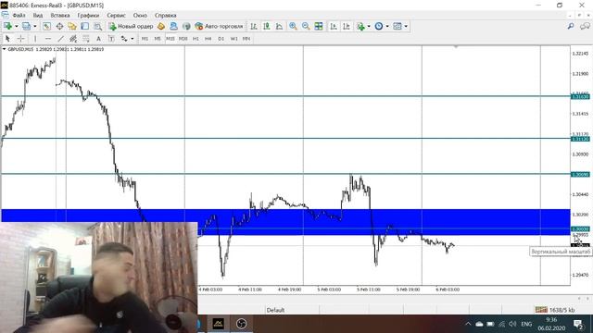The height and width of the screenshot is (333, 593).
Task: Open the Profiles toolbar icon
Action: coord(26,26)
